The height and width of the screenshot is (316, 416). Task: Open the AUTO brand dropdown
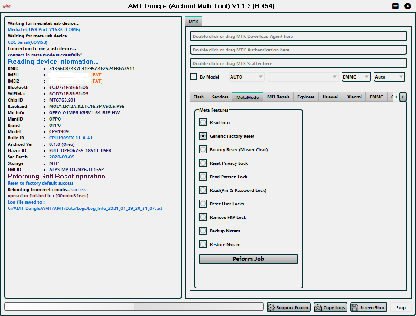pyautogui.click(x=246, y=77)
